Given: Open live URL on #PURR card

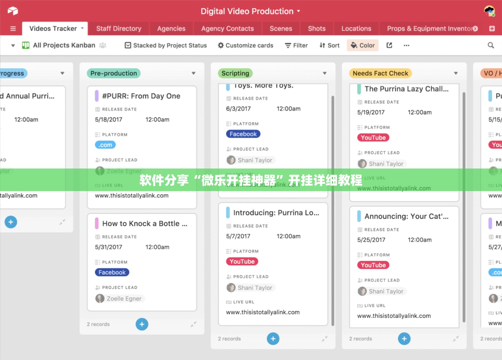Looking at the screenshot, I should pos(132,196).
